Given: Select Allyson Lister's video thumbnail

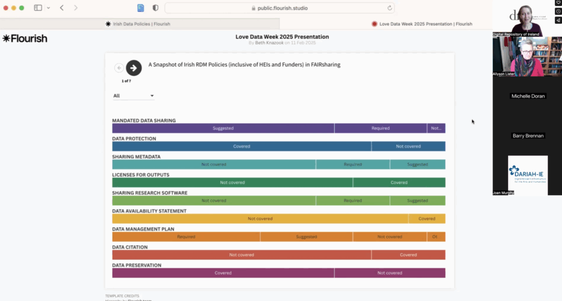Looking at the screenshot, I should [x=527, y=56].
